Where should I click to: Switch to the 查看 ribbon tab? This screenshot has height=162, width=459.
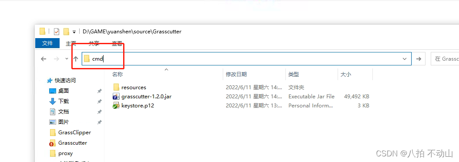[117, 43]
